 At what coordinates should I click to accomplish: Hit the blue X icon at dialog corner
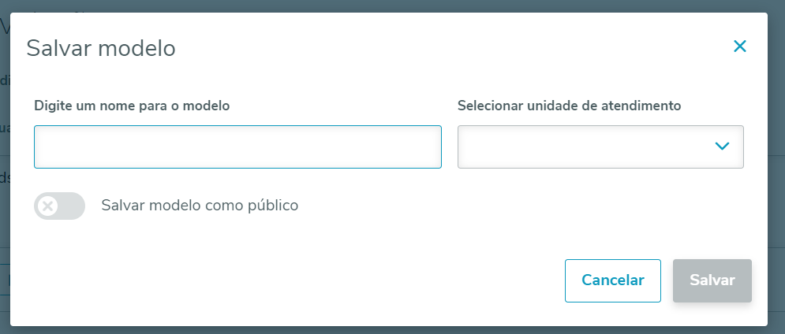[739, 46]
